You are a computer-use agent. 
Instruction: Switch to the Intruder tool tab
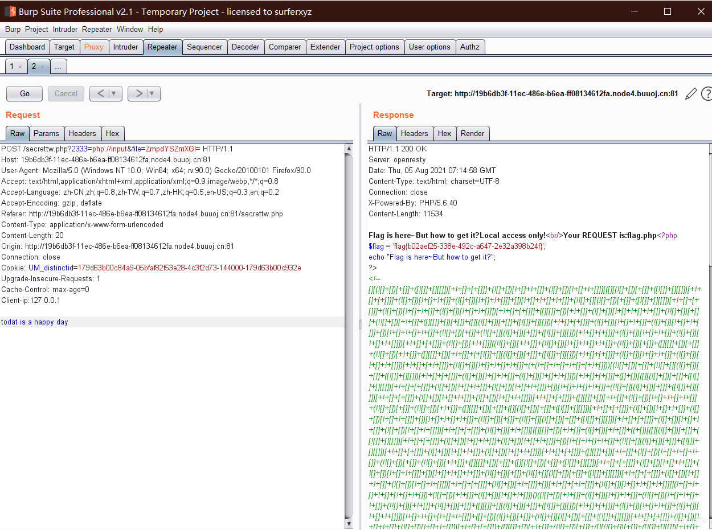click(126, 47)
